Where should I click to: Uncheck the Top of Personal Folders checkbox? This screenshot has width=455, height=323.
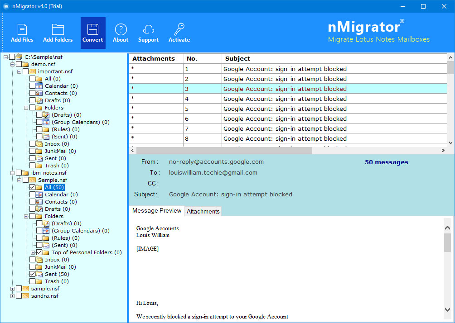click(x=39, y=252)
